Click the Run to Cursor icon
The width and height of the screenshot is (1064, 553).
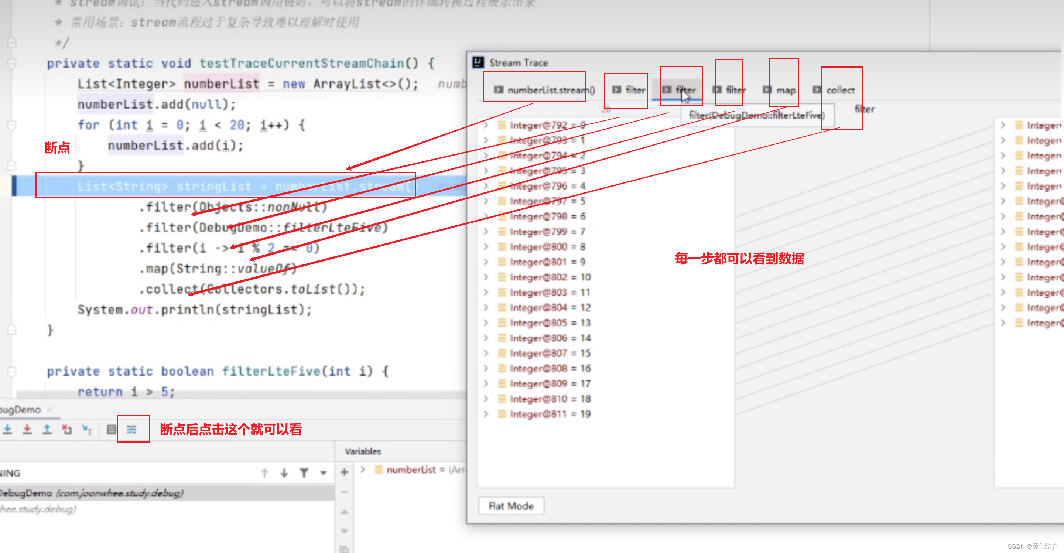coord(87,430)
